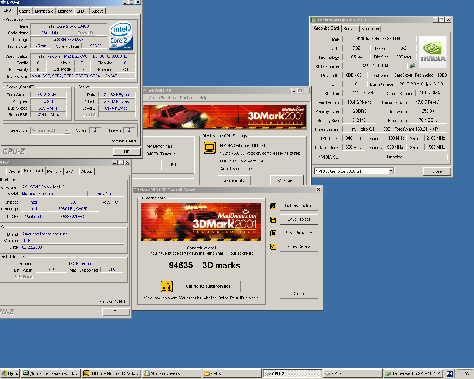Screen dimensions: 474x379
Task: Click the Intel Core 2 Duo logo
Action: 121,36
